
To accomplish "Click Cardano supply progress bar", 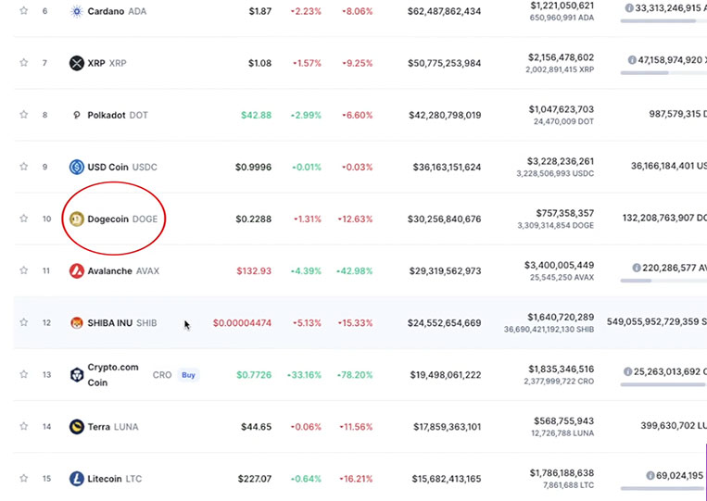I will (x=663, y=20).
